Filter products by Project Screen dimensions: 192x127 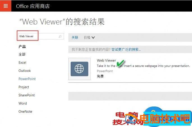pos(24,87)
